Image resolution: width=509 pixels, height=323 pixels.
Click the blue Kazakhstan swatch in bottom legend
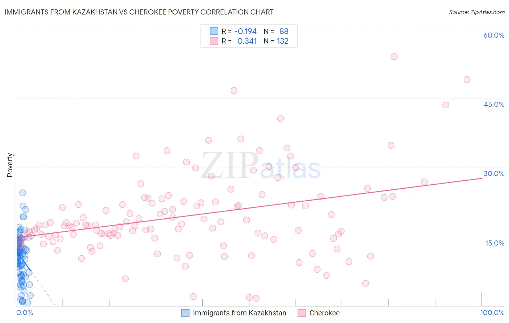185,313
